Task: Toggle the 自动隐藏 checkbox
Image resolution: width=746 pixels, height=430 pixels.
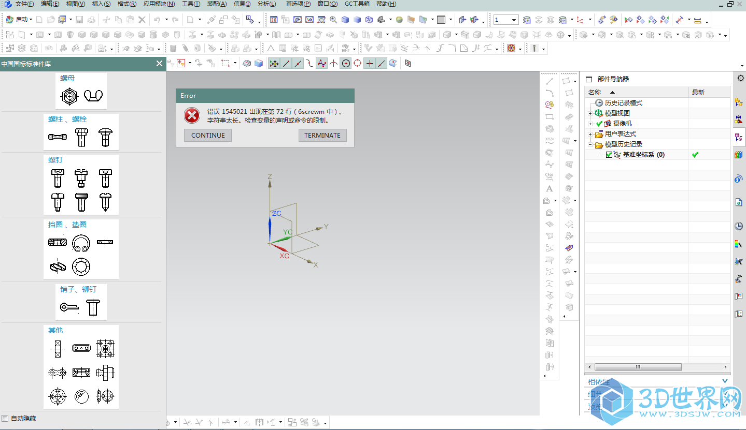Action: [5, 418]
